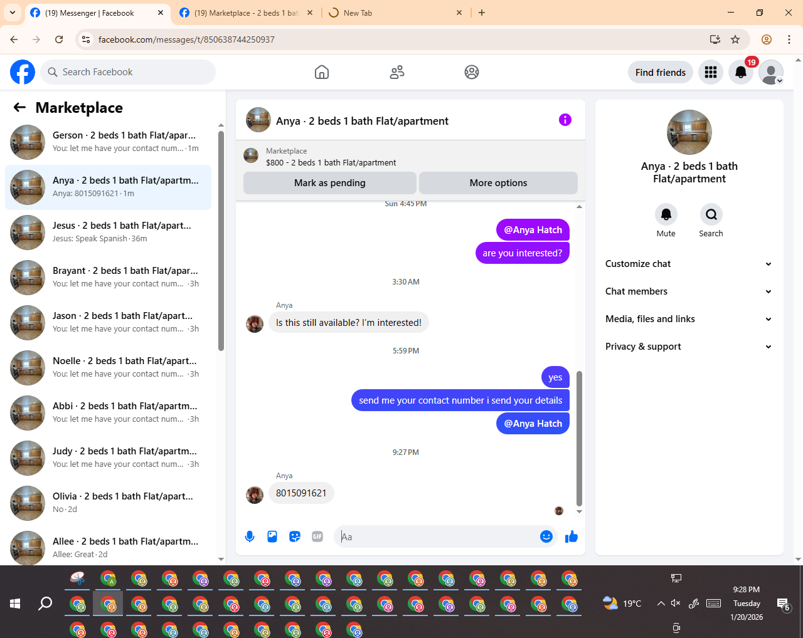Open the $800 2 beds listing link
The height and width of the screenshot is (638, 803).
(x=331, y=162)
